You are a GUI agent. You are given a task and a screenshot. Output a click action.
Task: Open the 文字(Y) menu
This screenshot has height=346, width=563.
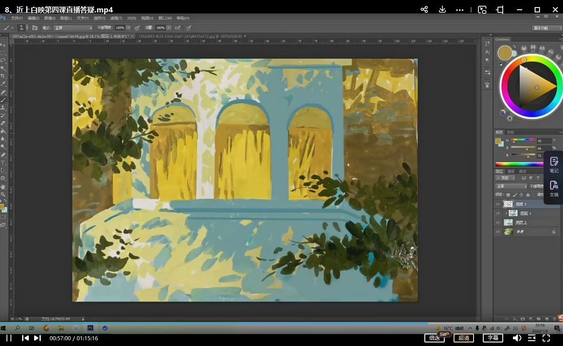[83, 18]
